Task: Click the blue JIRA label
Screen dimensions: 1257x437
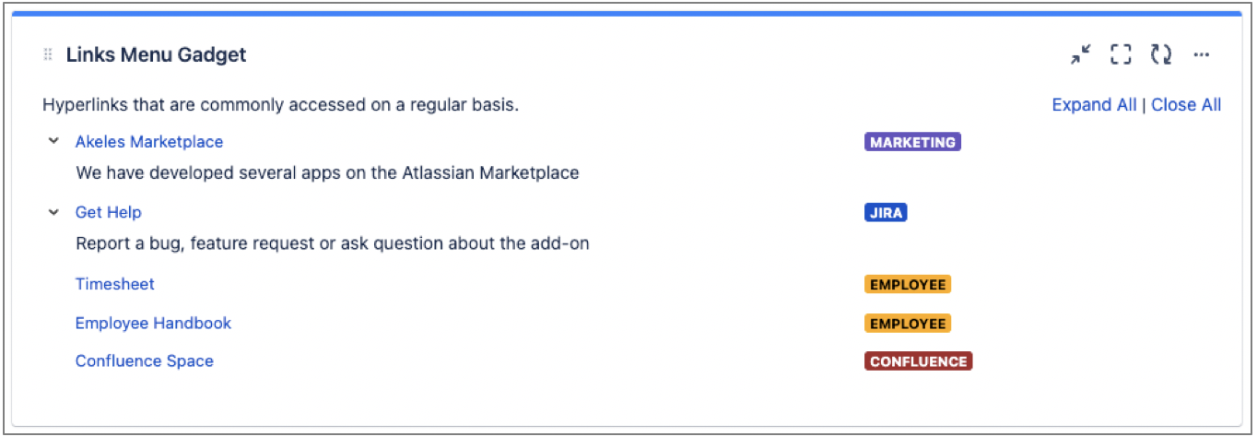Action: 886,213
